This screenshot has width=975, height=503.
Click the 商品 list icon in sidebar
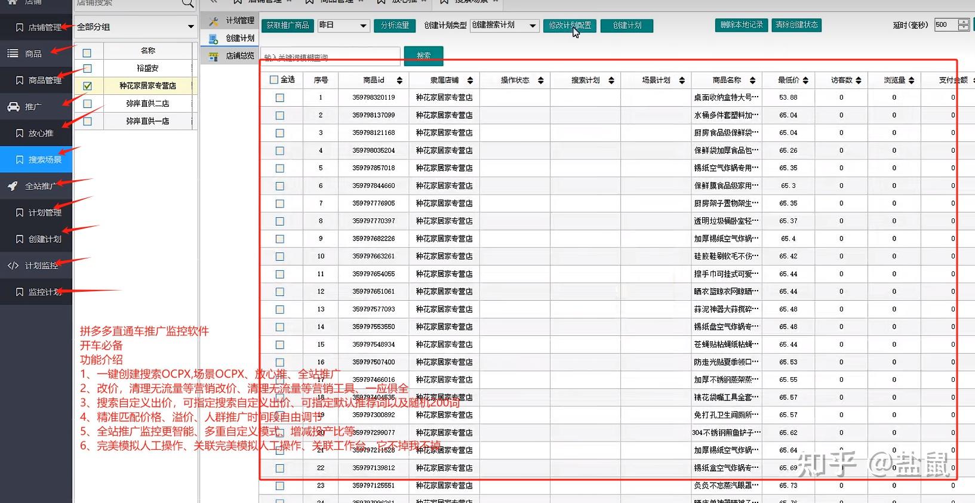point(13,54)
